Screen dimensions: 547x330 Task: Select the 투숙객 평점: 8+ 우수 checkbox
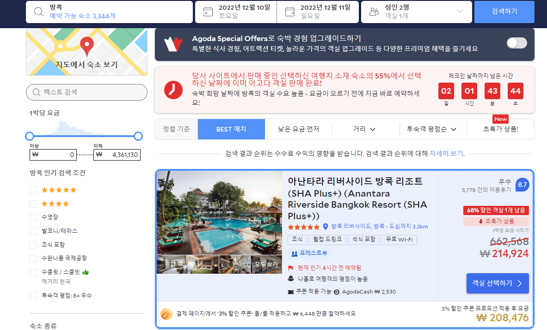point(33,295)
